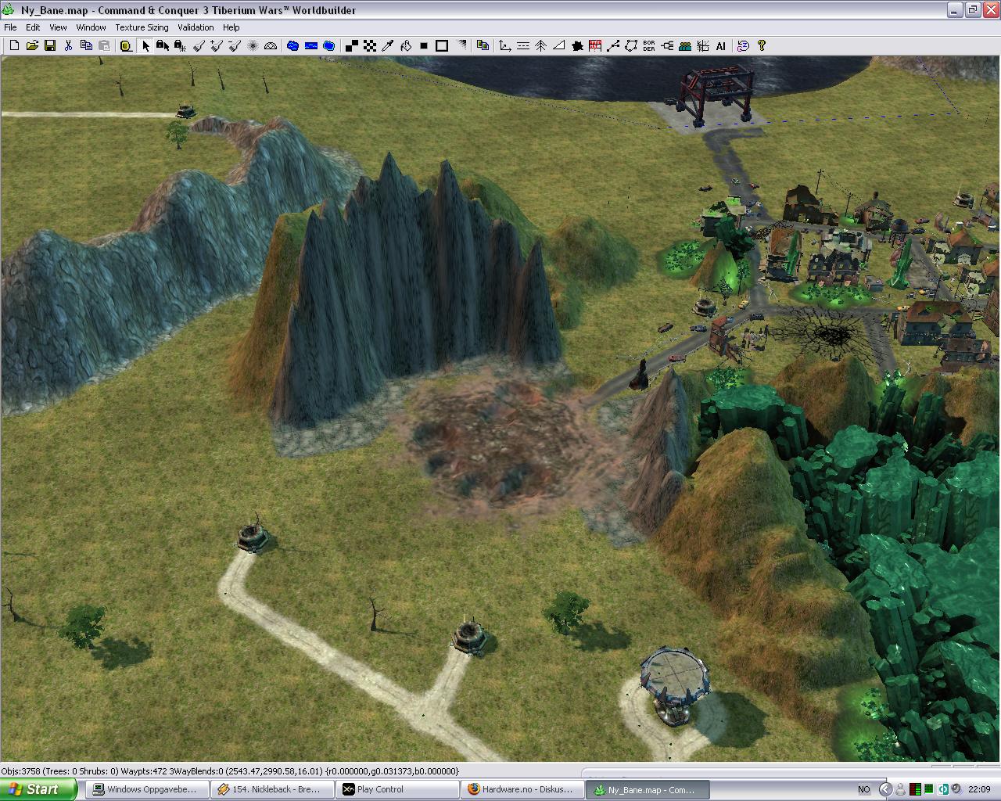Image resolution: width=1001 pixels, height=801 pixels.
Task: Select the polygon area trigger tool
Action: (631, 46)
